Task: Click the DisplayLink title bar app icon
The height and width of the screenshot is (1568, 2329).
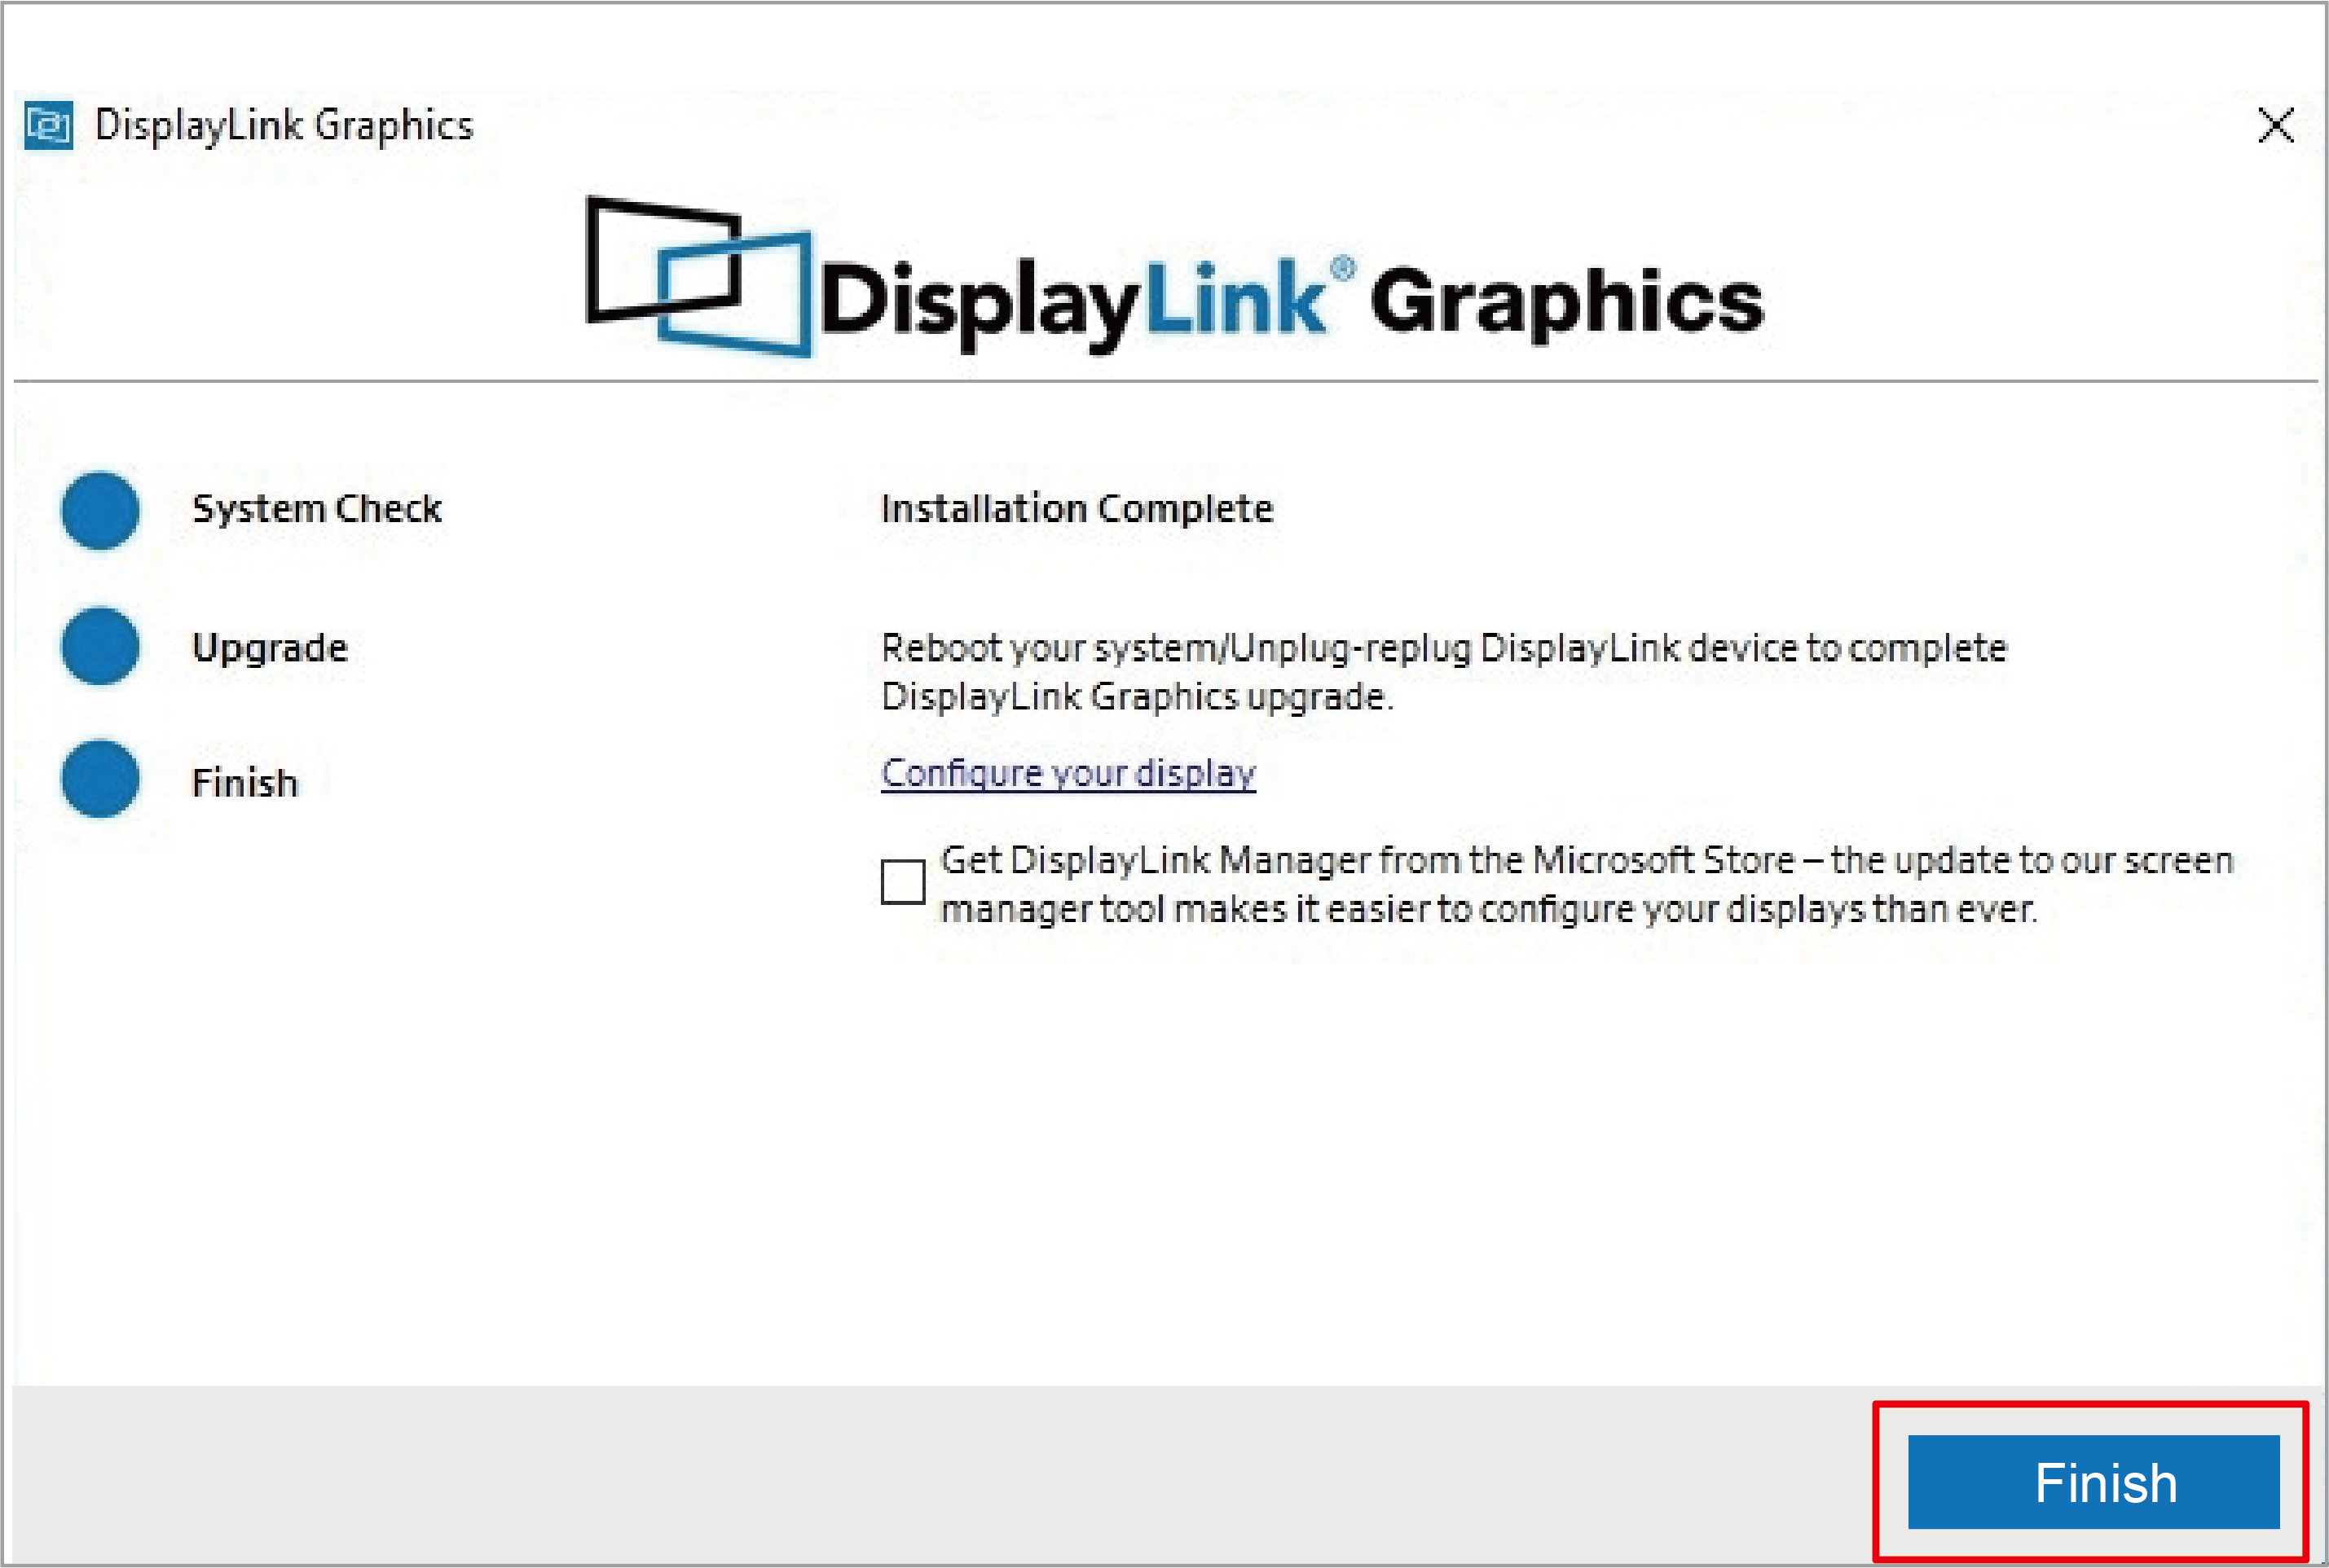Action: pos(48,126)
